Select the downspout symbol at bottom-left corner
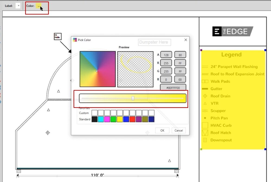The width and height of the screenshot is (271, 182). point(19,171)
